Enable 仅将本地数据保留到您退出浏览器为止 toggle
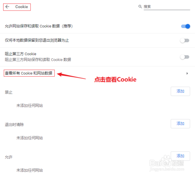 coord(184,40)
